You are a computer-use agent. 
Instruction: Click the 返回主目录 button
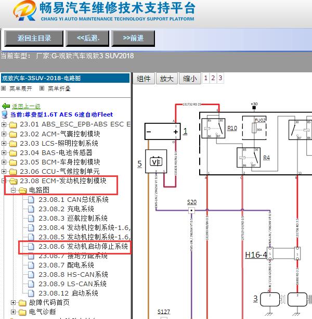click(34, 38)
